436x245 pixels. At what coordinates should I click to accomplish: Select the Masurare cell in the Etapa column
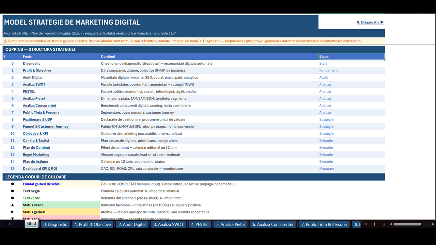pos(352,169)
